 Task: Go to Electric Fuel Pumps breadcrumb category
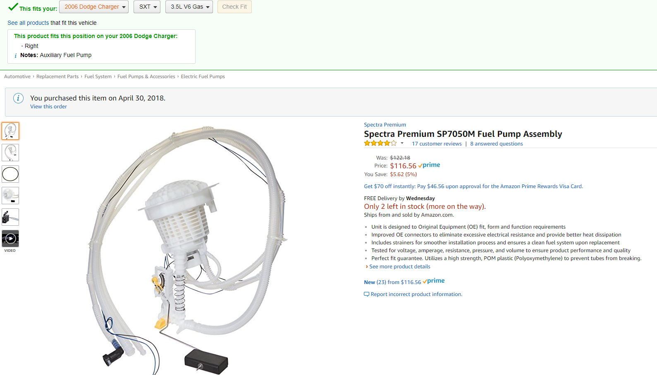pos(203,76)
